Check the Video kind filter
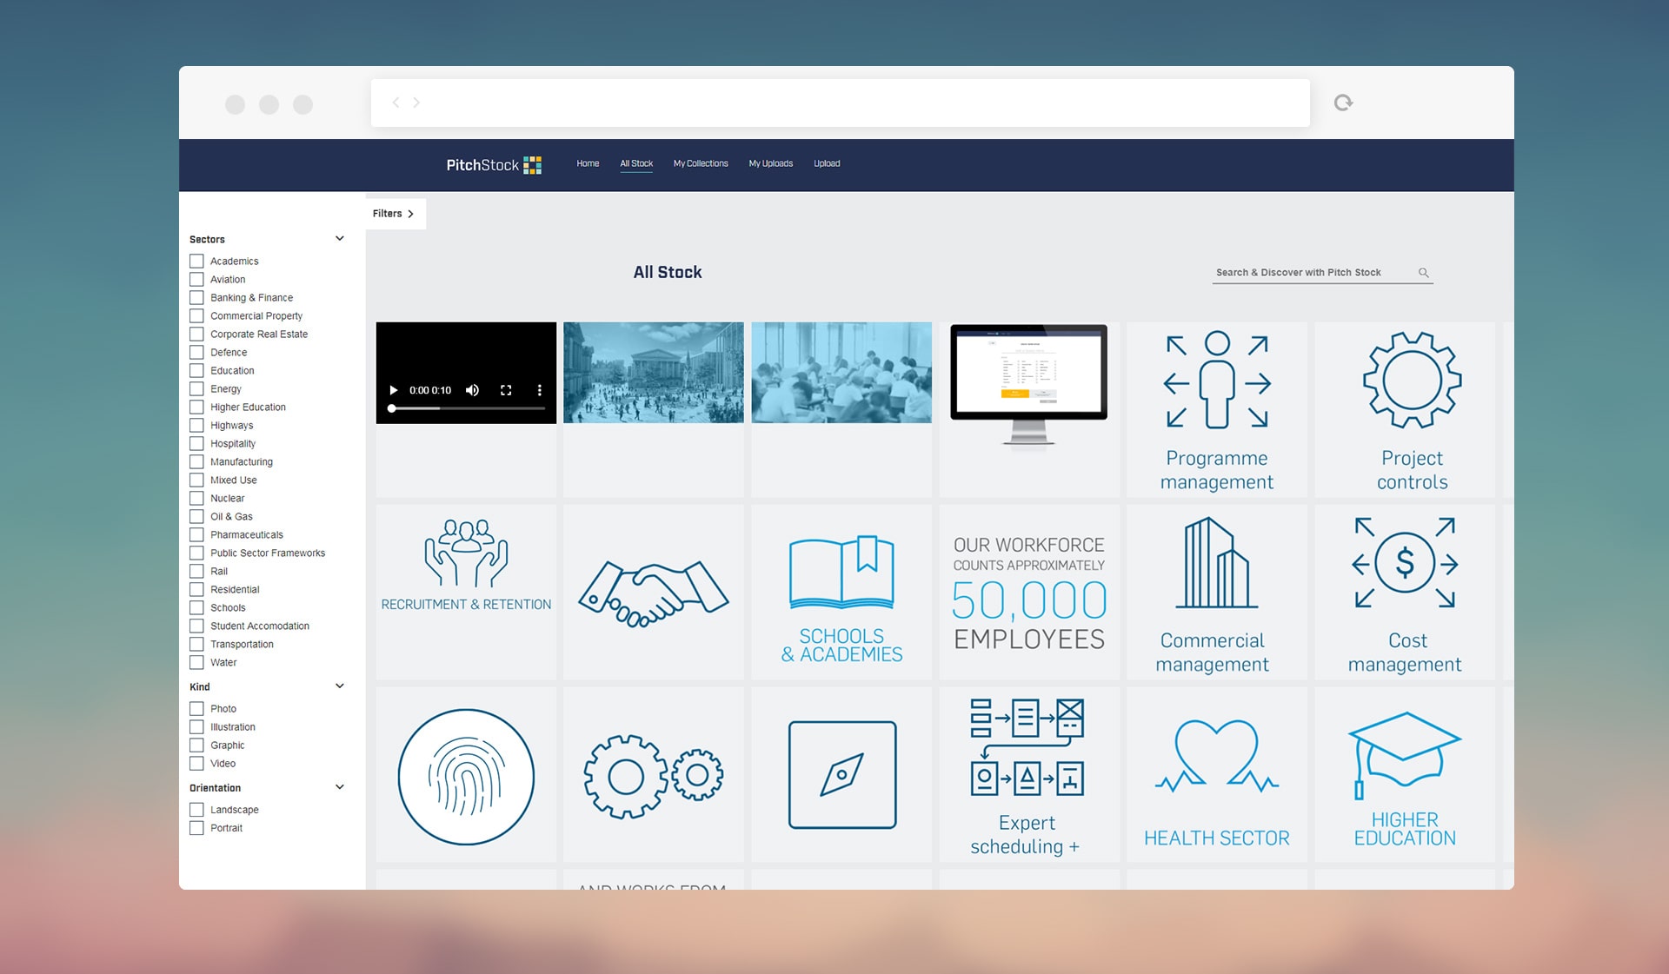 (197, 764)
